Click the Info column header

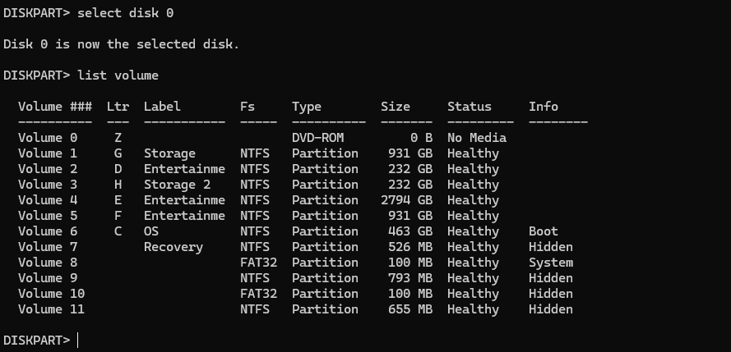coord(543,107)
